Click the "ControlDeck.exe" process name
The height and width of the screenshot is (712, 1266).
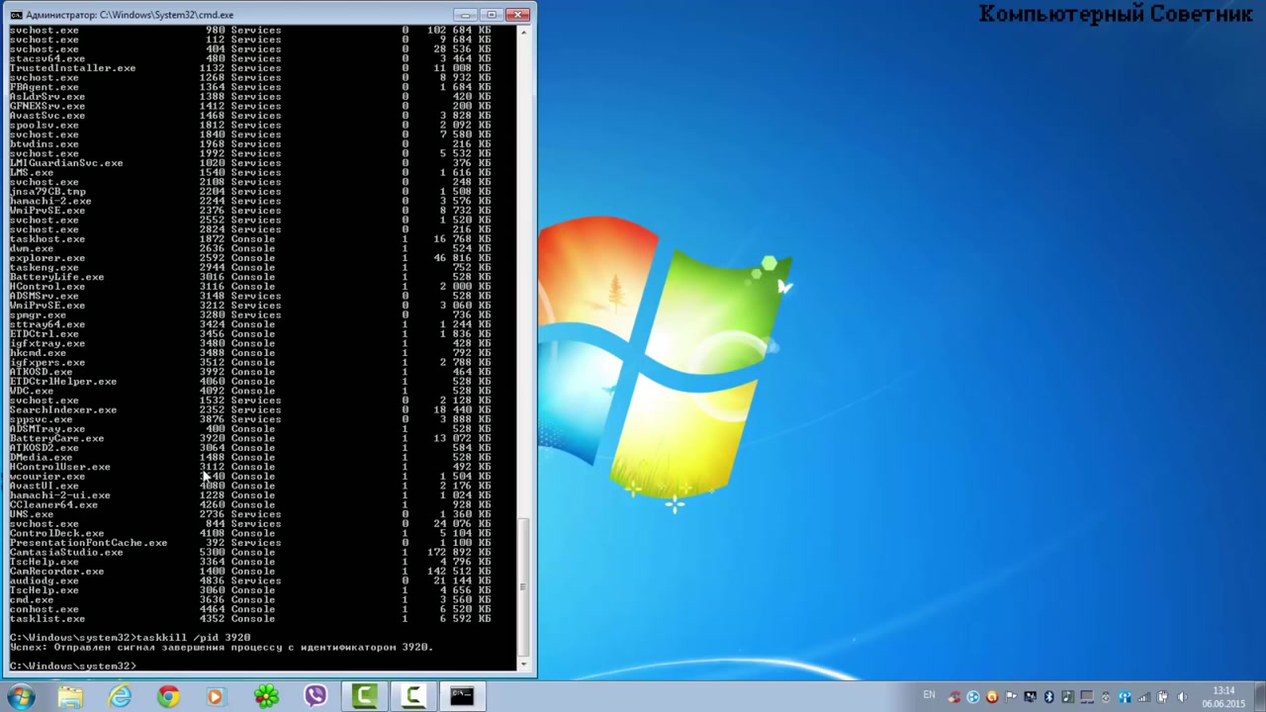56,534
